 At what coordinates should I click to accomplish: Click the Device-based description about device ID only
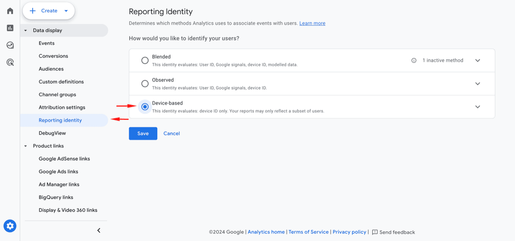point(238,111)
